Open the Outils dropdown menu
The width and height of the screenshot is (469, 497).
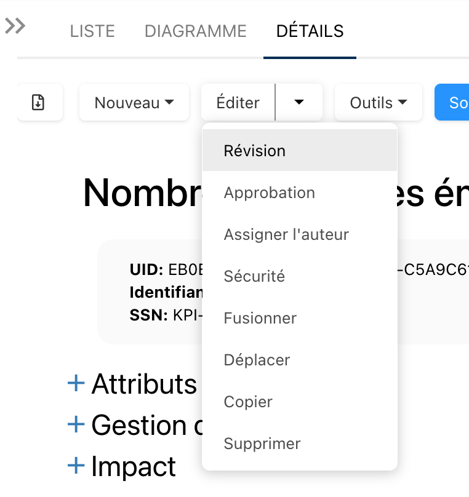pos(378,103)
